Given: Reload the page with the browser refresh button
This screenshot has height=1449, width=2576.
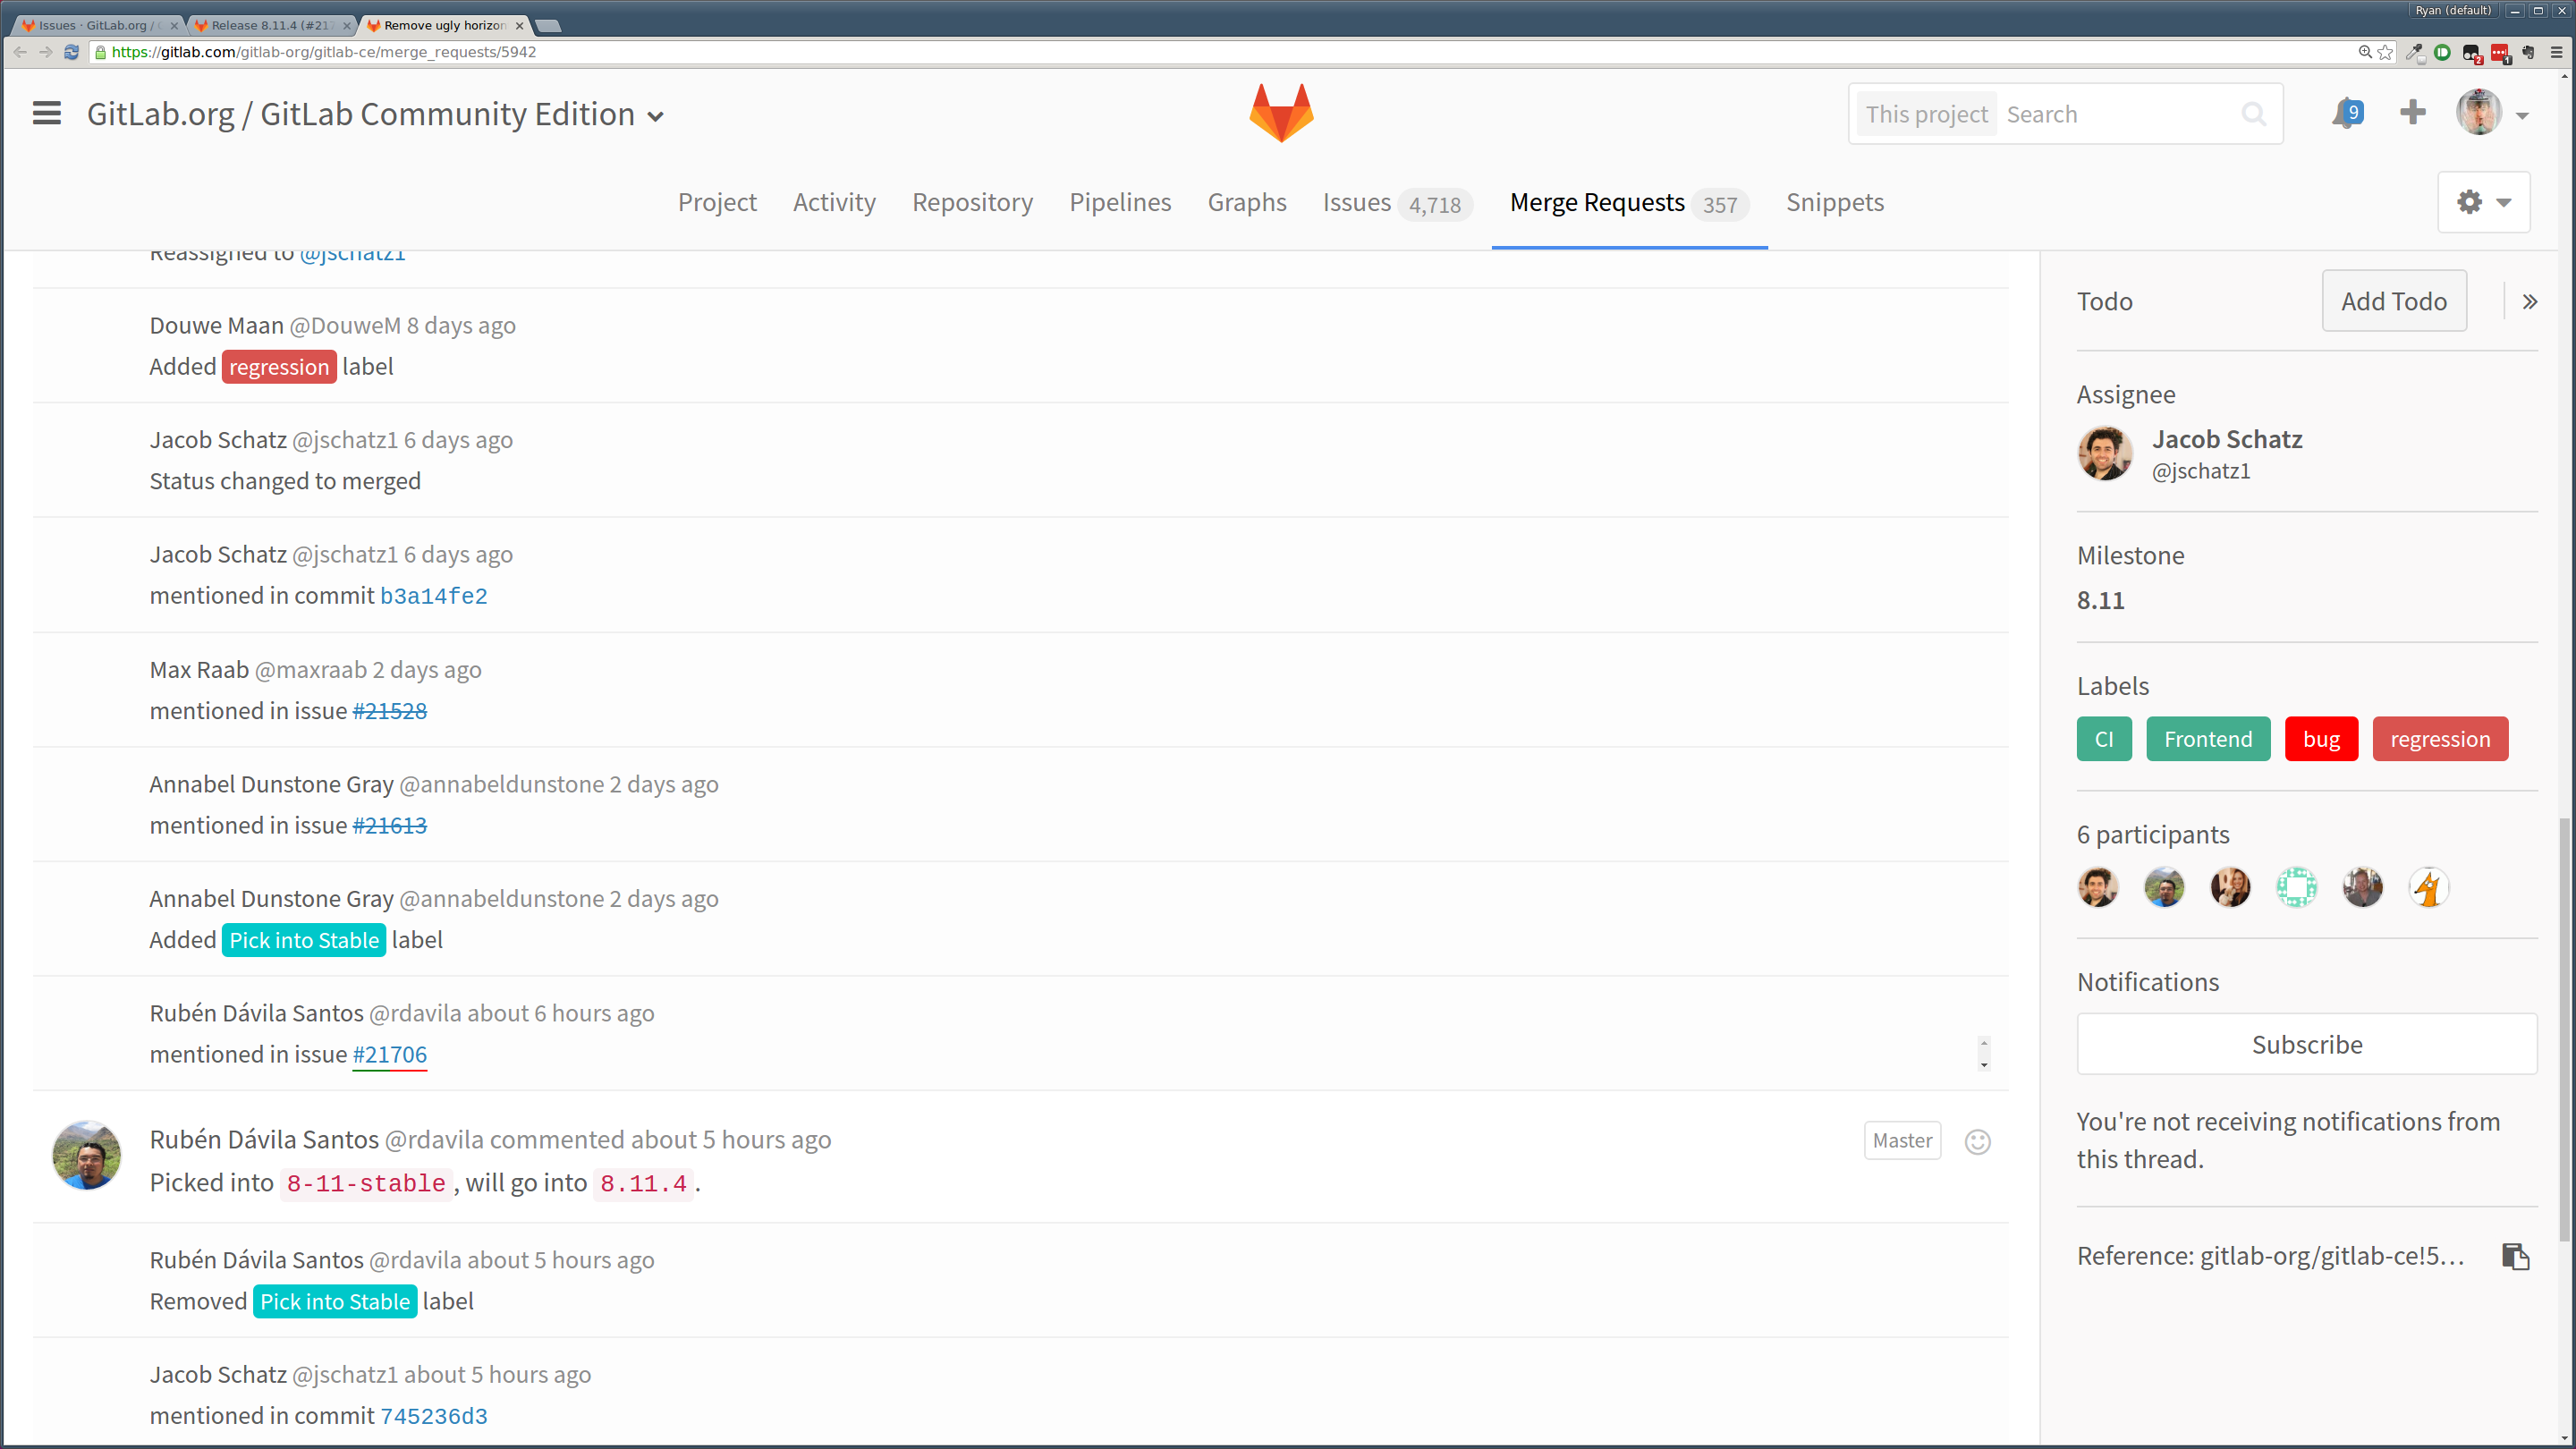Looking at the screenshot, I should pyautogui.click(x=71, y=52).
